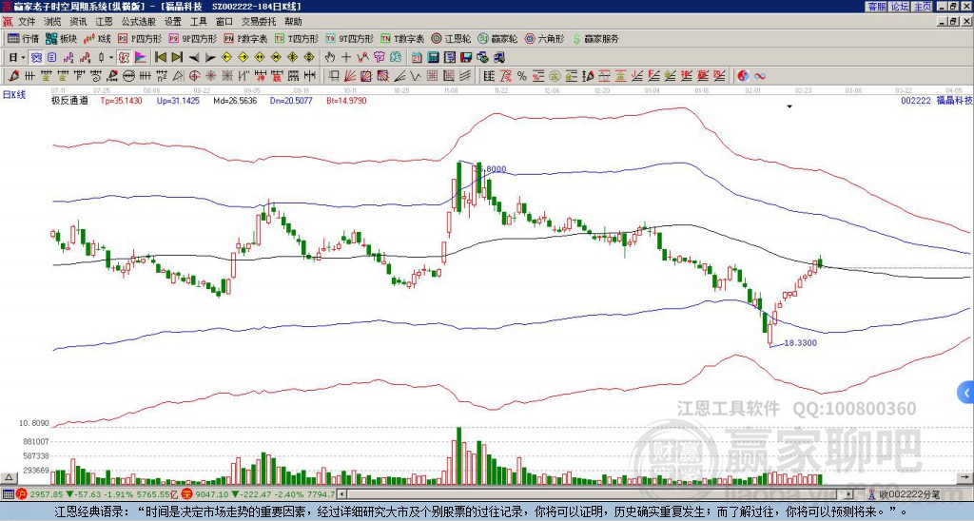Click the jump-to-first-bar icon
Screen dimensions: 974x521
160,58
